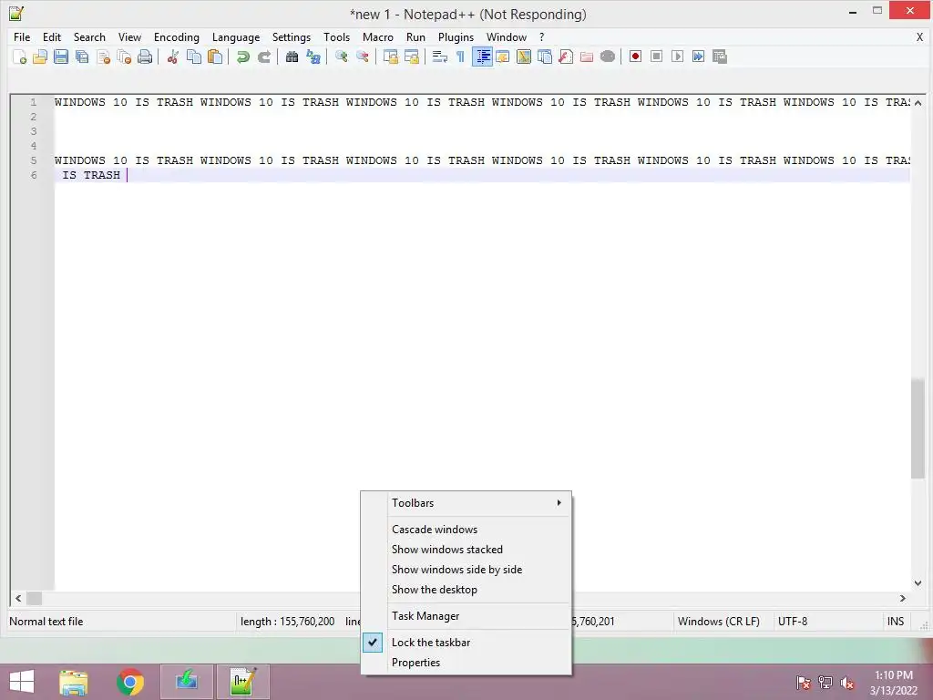Image resolution: width=933 pixels, height=700 pixels.
Task: Choose Cascade windows from the context menu
Action: 466,530
